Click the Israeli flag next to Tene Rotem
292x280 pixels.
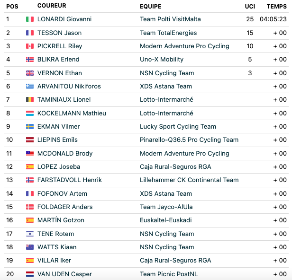pos(30,234)
